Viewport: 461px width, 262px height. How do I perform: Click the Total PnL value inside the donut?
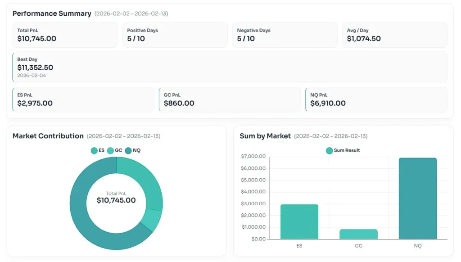pyautogui.click(x=116, y=200)
